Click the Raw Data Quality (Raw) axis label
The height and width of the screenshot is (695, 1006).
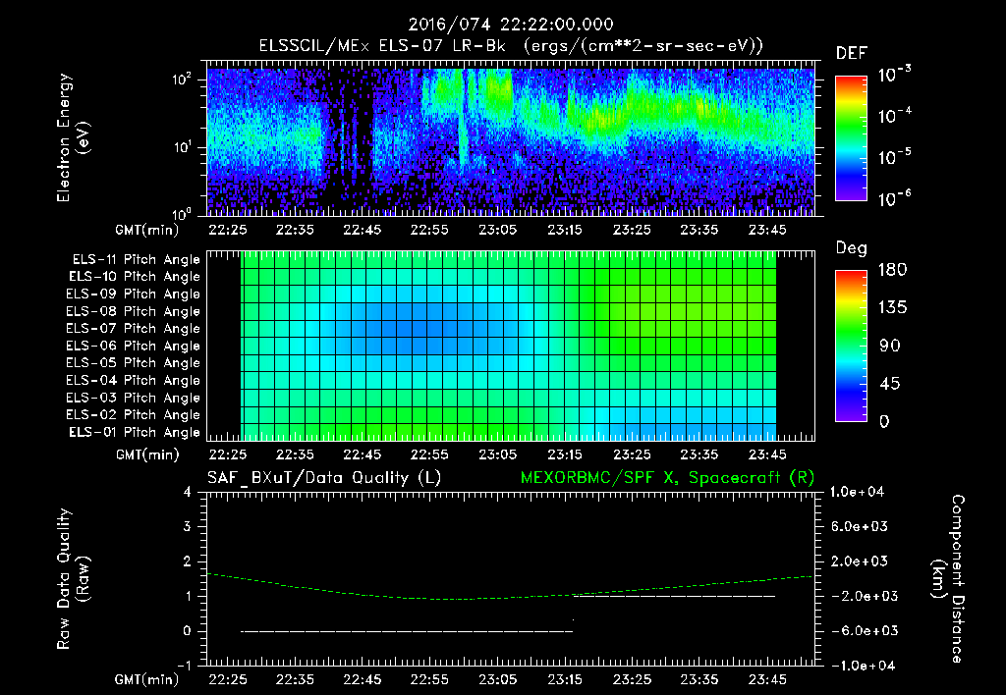click(x=73, y=579)
